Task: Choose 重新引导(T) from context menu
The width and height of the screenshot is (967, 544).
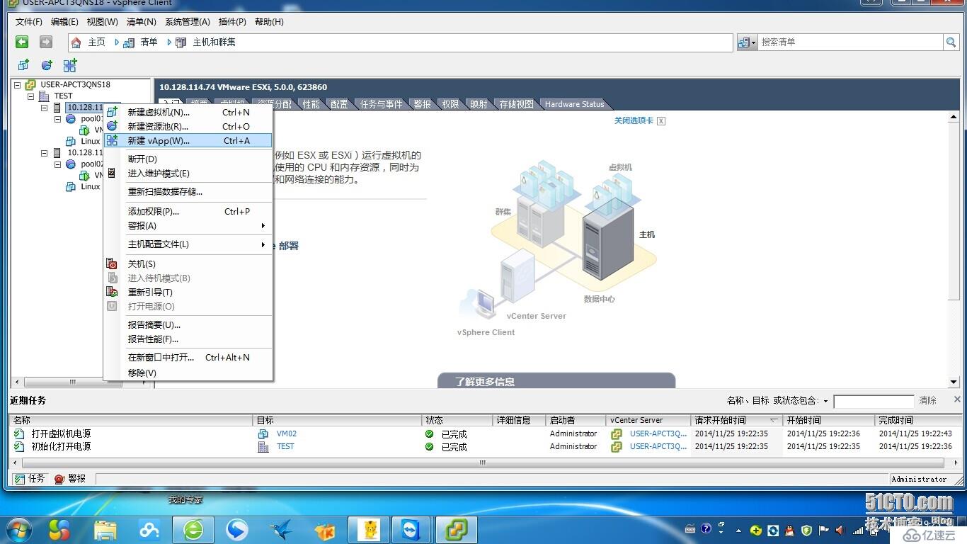Action: tap(188, 292)
